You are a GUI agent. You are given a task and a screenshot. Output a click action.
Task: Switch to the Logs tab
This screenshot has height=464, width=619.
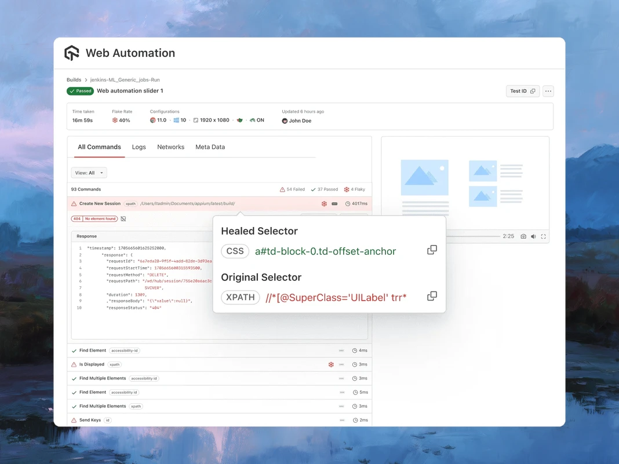coord(139,147)
